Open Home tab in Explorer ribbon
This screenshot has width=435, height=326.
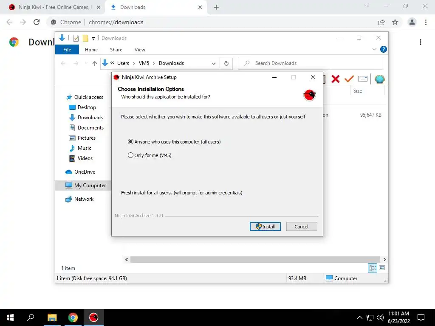(x=91, y=50)
